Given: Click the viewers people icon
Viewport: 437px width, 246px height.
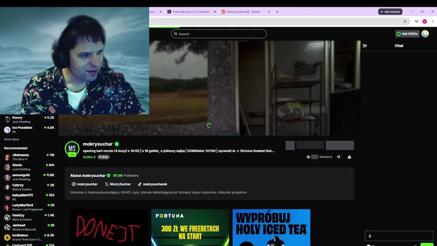Looking at the screenshot, I should click(308, 157).
